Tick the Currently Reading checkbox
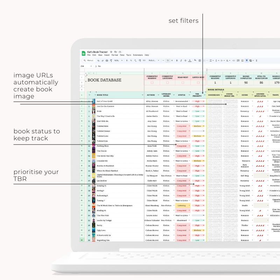Image resolution: width=280 pixels, height=280 pixels. click(152, 83)
